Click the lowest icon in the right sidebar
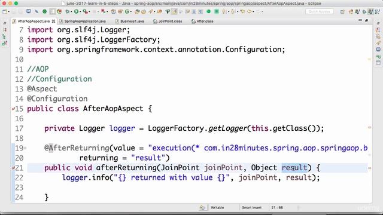 (x=378, y=63)
